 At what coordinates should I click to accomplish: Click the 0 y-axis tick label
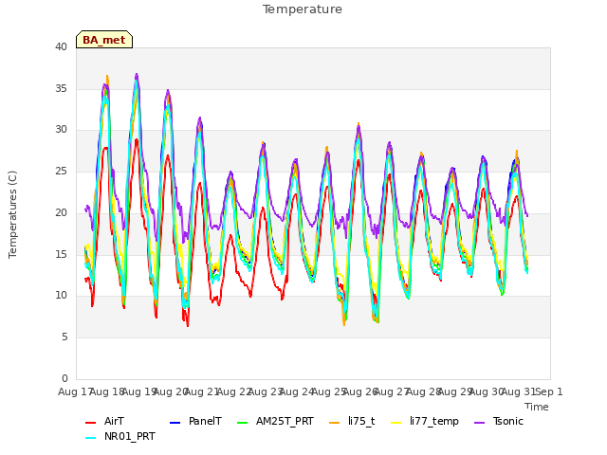point(64,378)
